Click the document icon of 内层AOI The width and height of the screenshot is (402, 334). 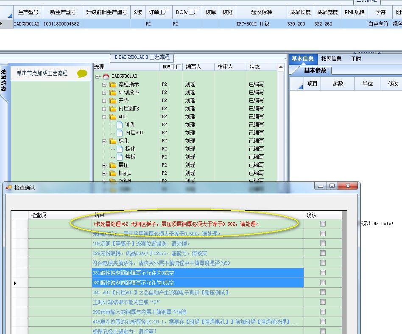[120, 133]
